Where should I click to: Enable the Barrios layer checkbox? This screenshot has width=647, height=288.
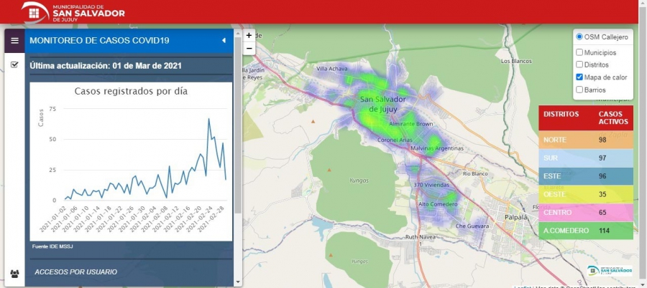tap(579, 90)
